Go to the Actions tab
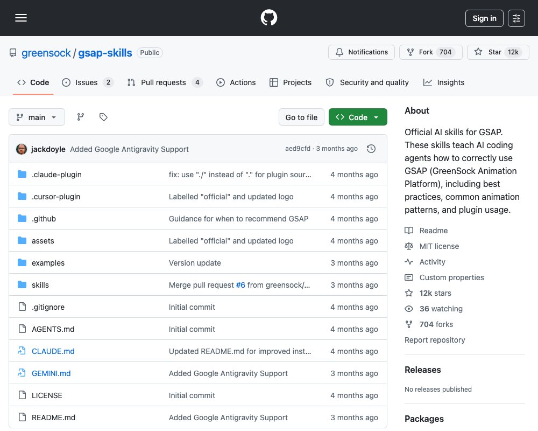The image size is (538, 431). pyautogui.click(x=236, y=82)
